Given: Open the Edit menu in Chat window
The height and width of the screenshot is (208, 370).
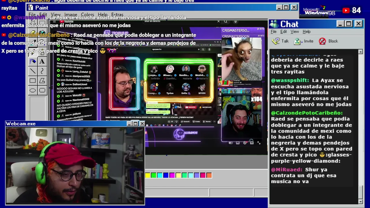Looking at the screenshot, I should coord(284,31).
